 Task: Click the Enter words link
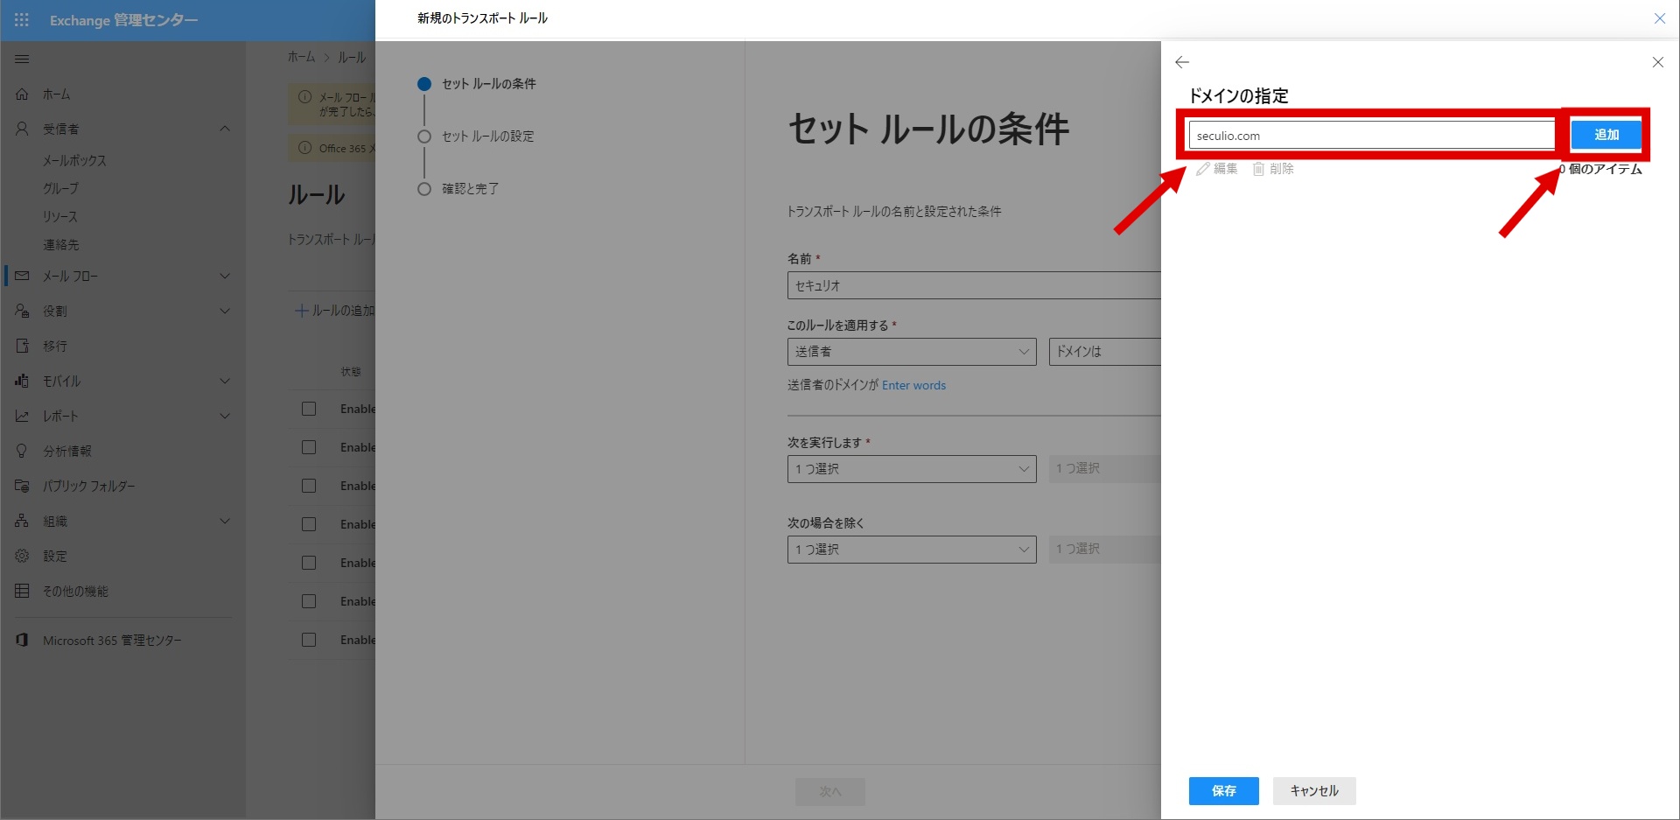[913, 385]
